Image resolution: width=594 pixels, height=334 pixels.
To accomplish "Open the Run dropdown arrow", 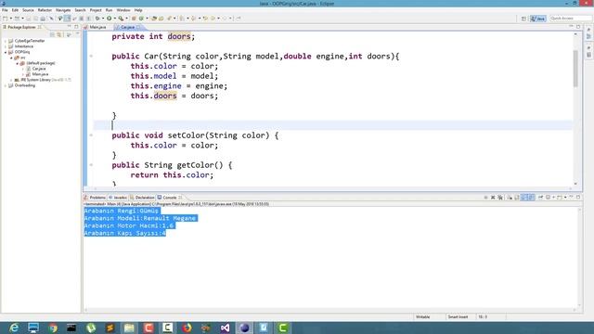I will point(114,19).
